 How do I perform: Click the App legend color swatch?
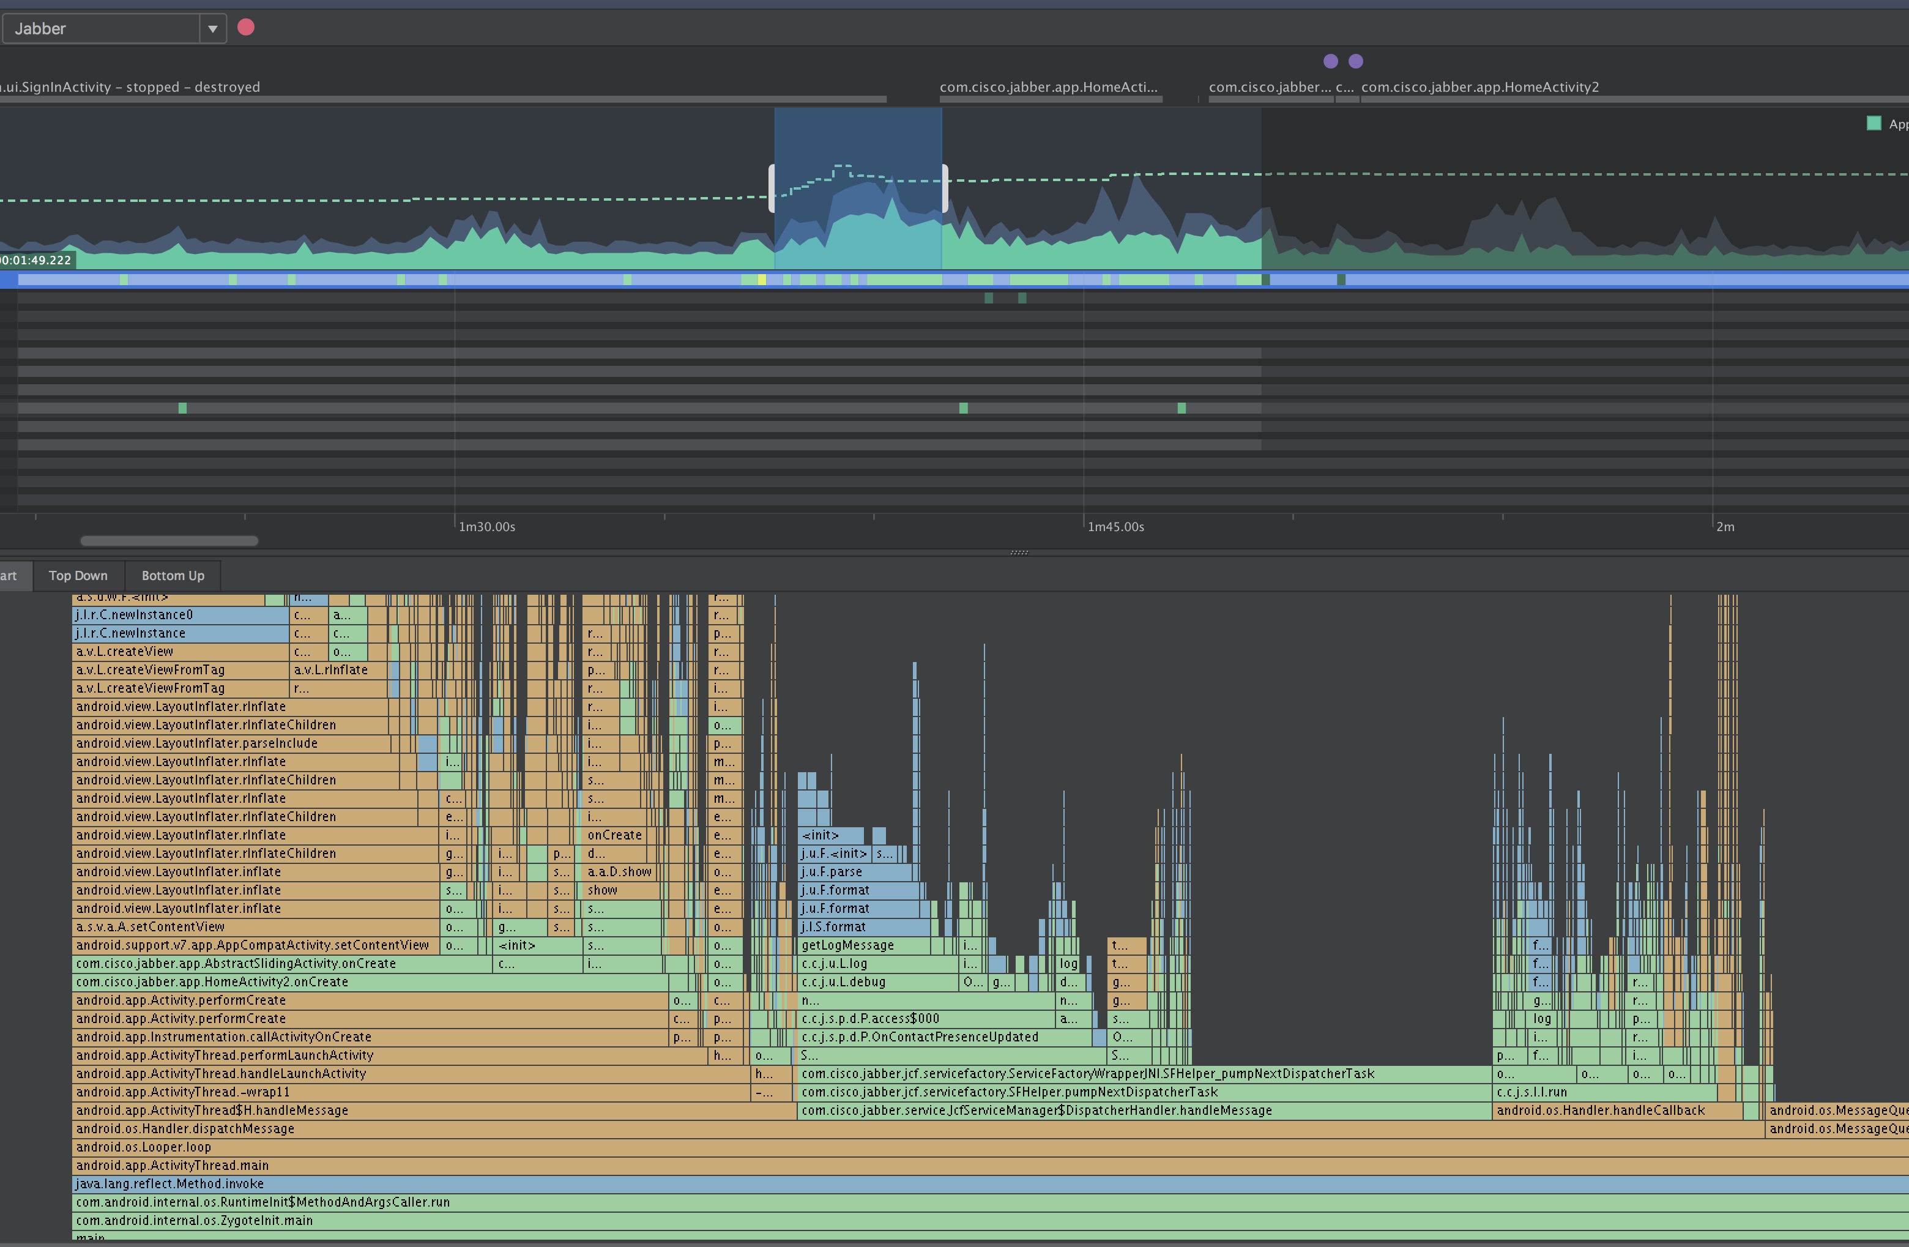coord(1874,123)
